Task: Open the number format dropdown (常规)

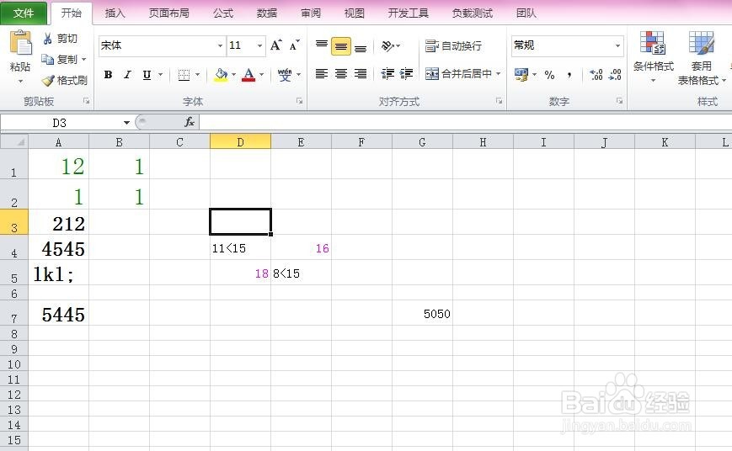Action: (x=617, y=45)
